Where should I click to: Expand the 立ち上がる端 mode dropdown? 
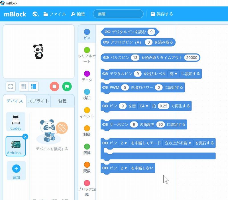click(x=178, y=143)
